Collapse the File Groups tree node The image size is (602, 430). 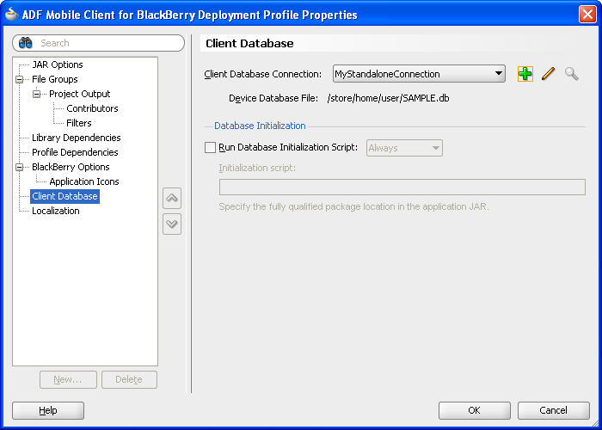[19, 79]
